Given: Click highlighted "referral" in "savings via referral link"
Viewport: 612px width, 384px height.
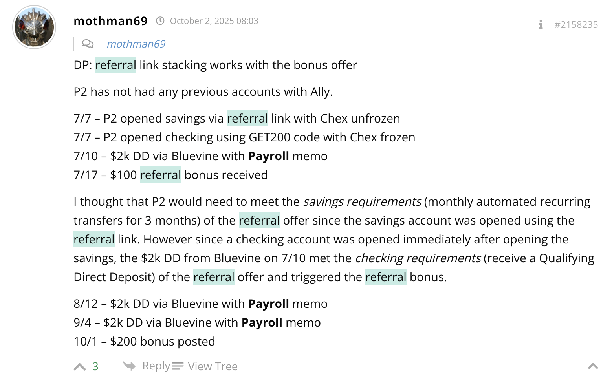Looking at the screenshot, I should coord(247,118).
